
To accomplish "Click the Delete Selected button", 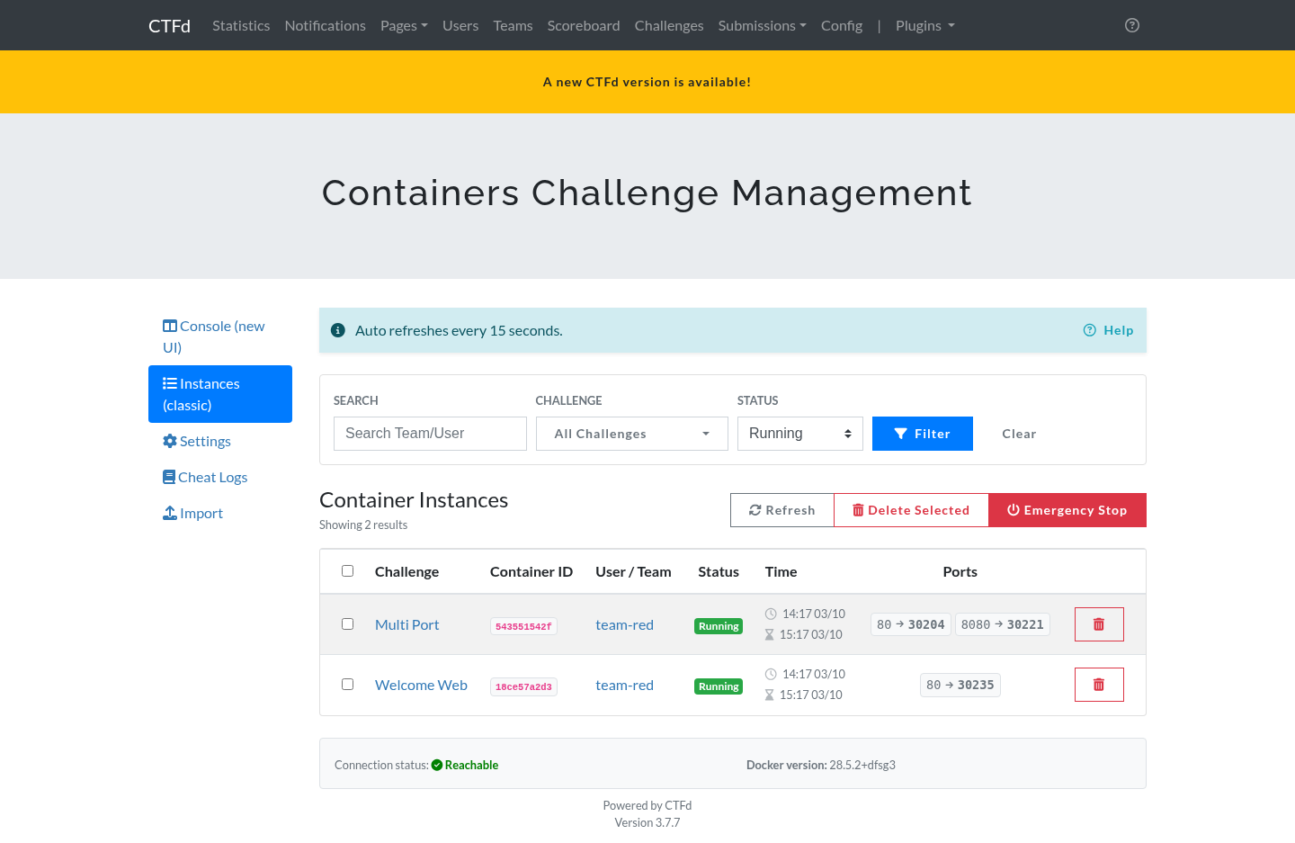I will (x=911, y=510).
